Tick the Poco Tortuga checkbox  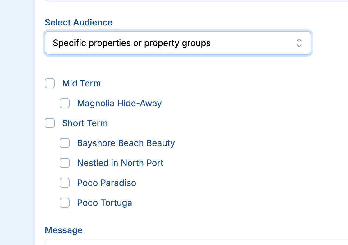pos(65,203)
